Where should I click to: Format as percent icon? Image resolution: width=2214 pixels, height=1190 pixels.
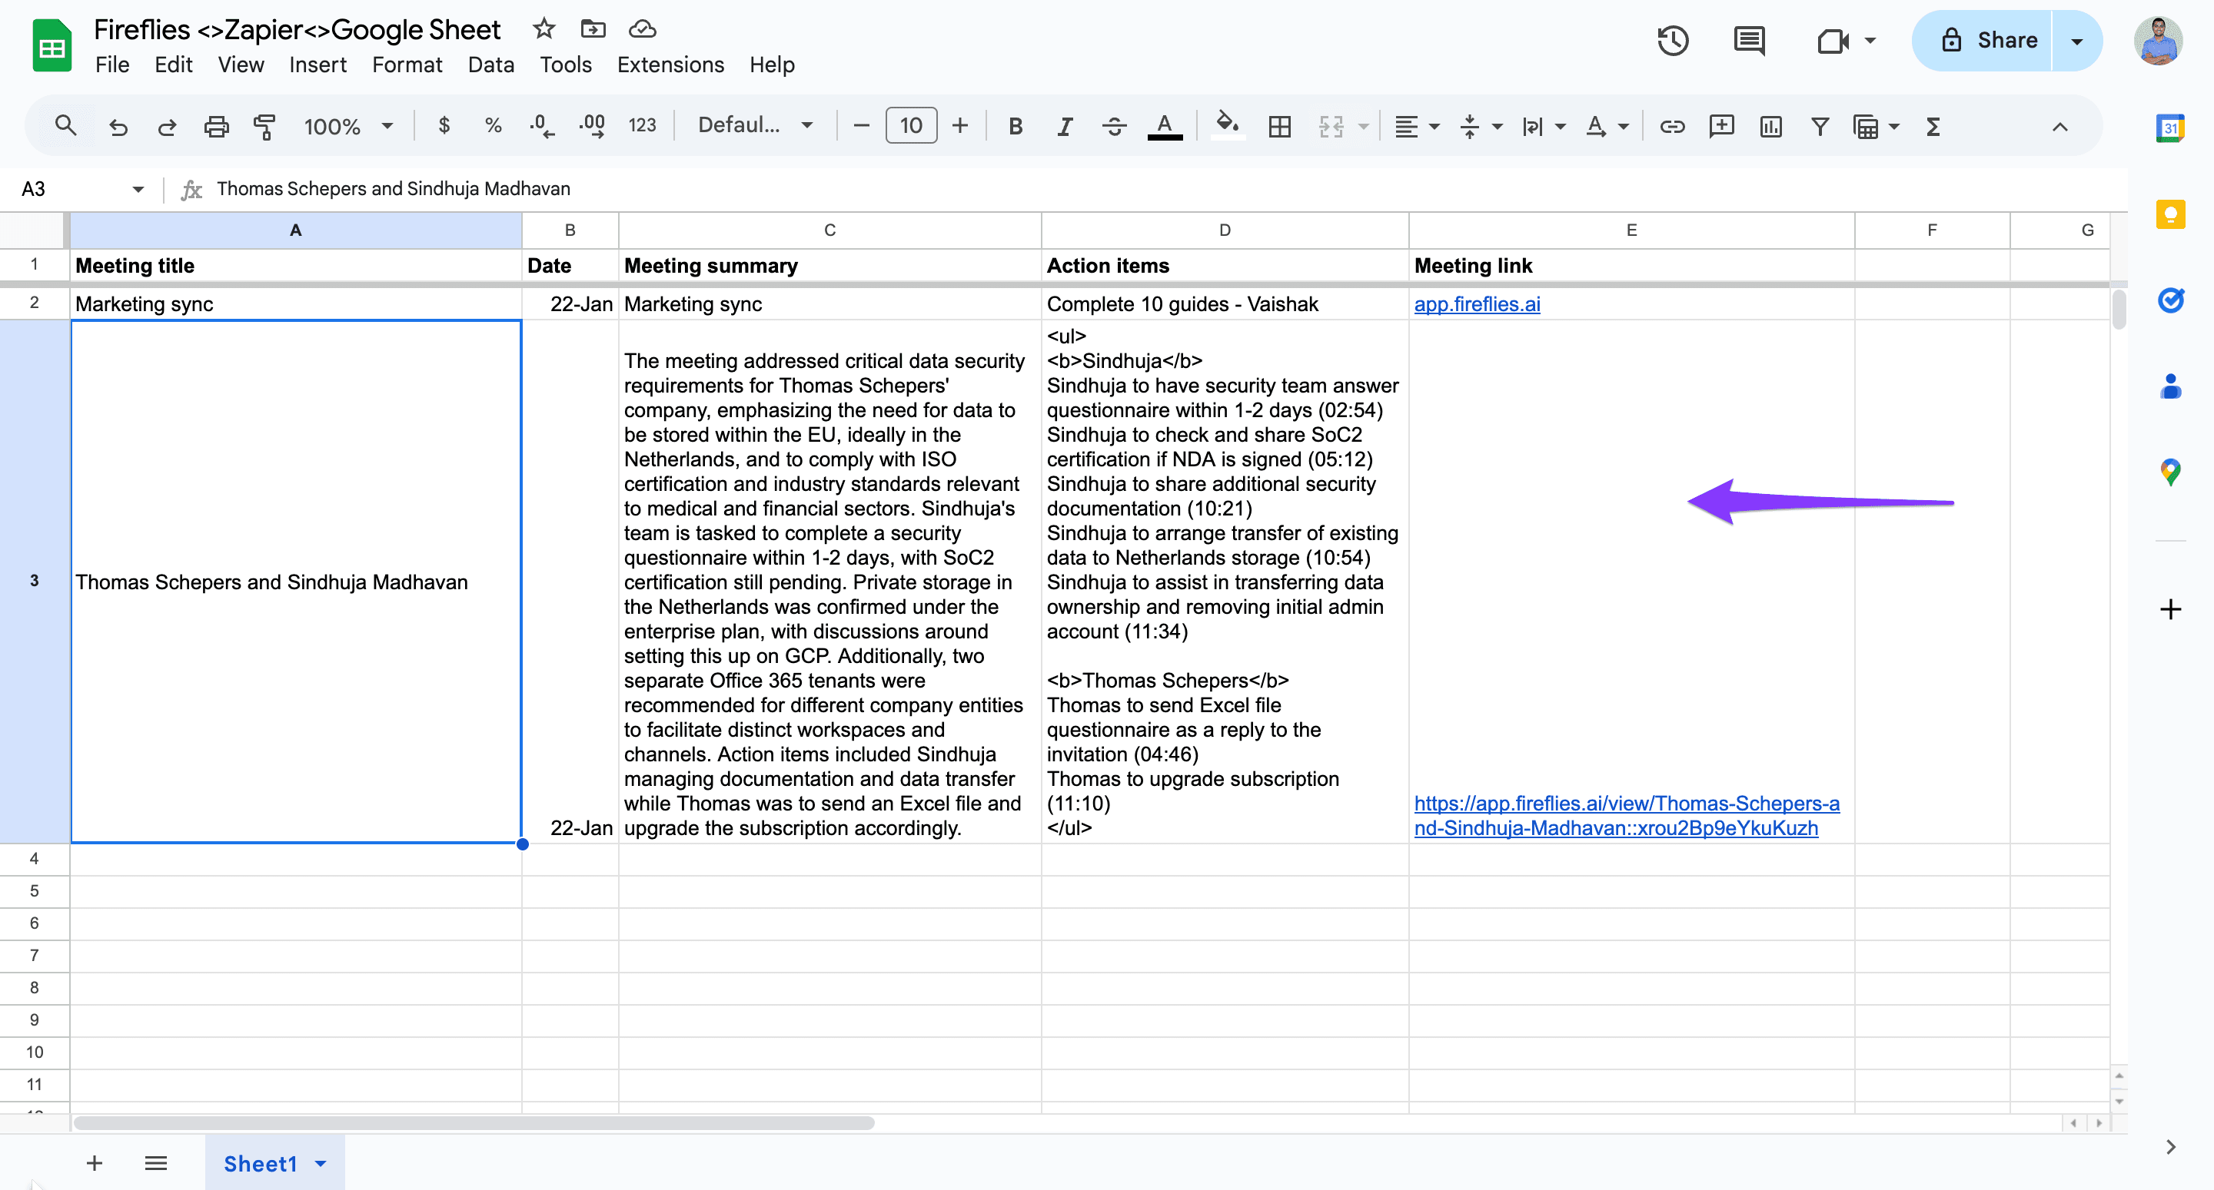coord(493,126)
